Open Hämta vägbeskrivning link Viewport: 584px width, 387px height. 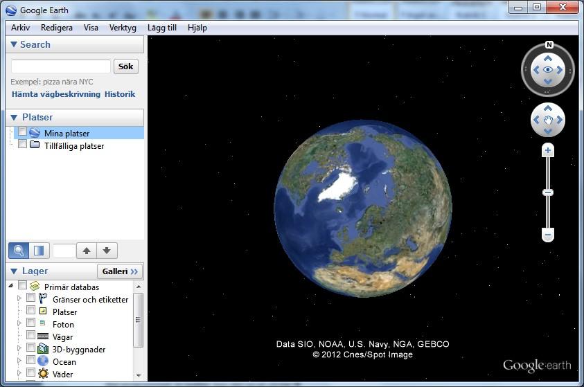(56, 94)
